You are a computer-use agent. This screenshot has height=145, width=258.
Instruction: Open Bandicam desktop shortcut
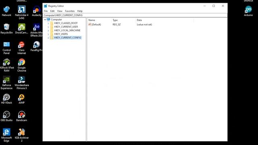[21, 116]
